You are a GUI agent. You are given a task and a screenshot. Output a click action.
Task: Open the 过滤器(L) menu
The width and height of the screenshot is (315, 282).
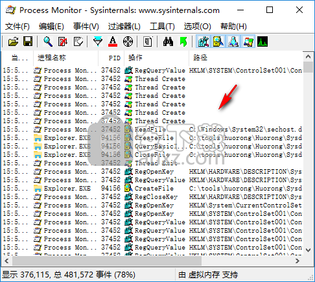click(124, 27)
